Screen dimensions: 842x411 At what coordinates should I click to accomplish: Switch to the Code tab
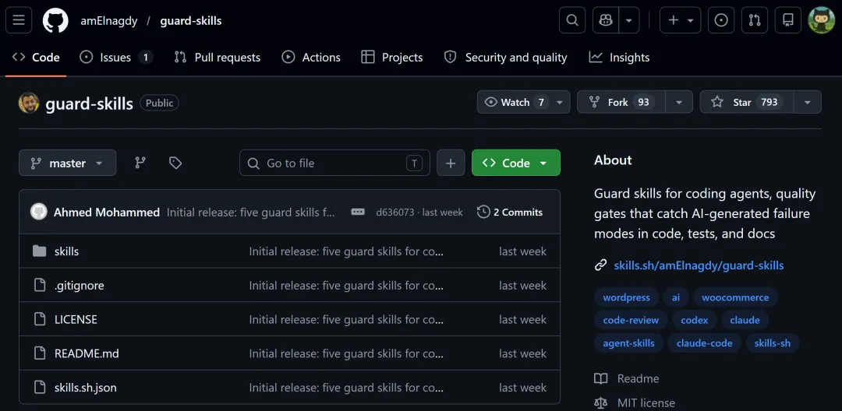[36, 58]
